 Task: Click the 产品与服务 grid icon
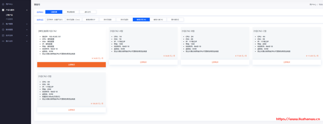click(x=3, y=10)
